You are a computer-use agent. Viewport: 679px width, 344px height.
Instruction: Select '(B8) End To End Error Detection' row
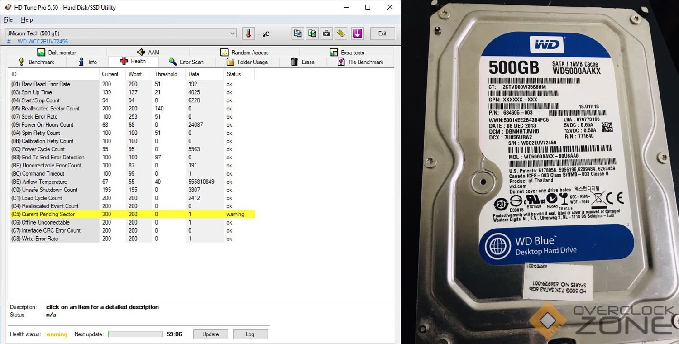tap(132, 158)
